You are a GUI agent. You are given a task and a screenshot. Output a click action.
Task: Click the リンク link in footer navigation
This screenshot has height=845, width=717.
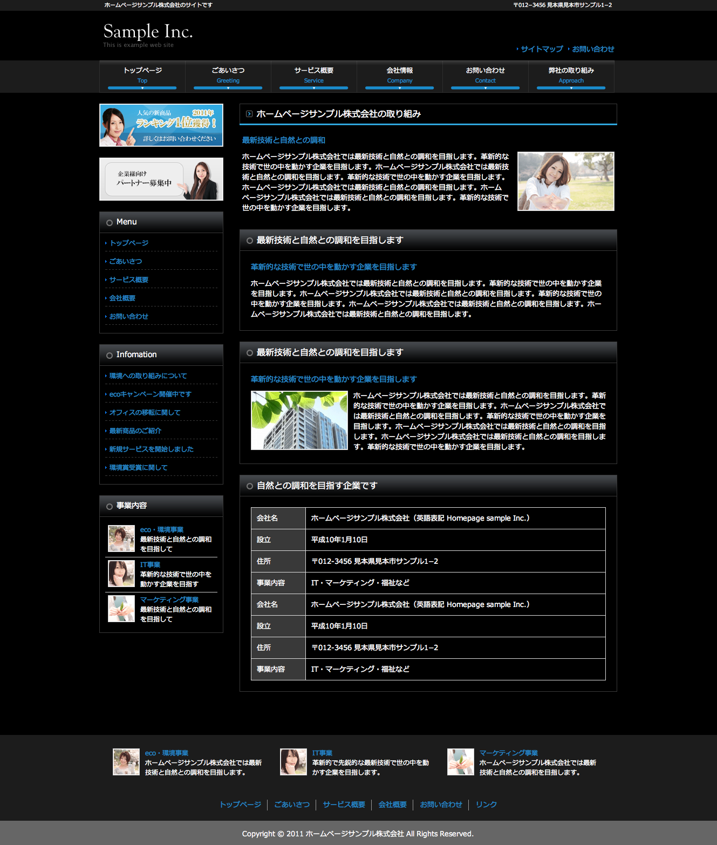click(486, 805)
